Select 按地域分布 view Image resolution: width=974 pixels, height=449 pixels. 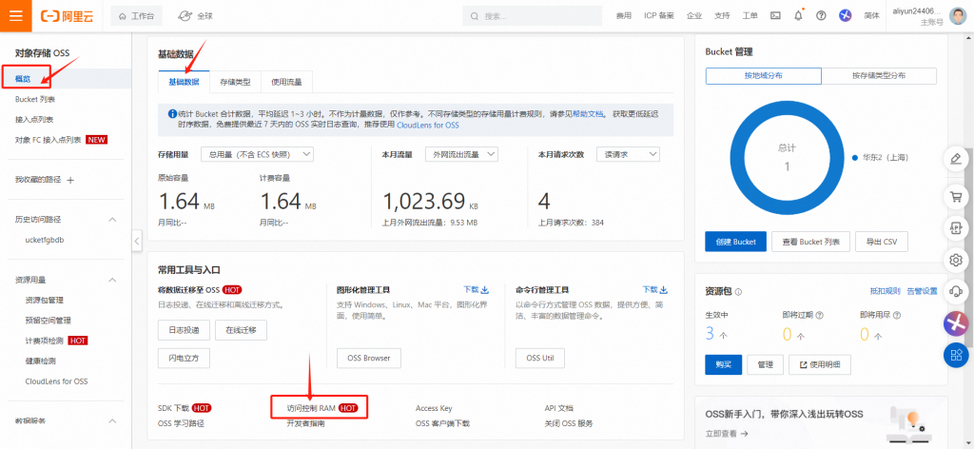click(764, 76)
